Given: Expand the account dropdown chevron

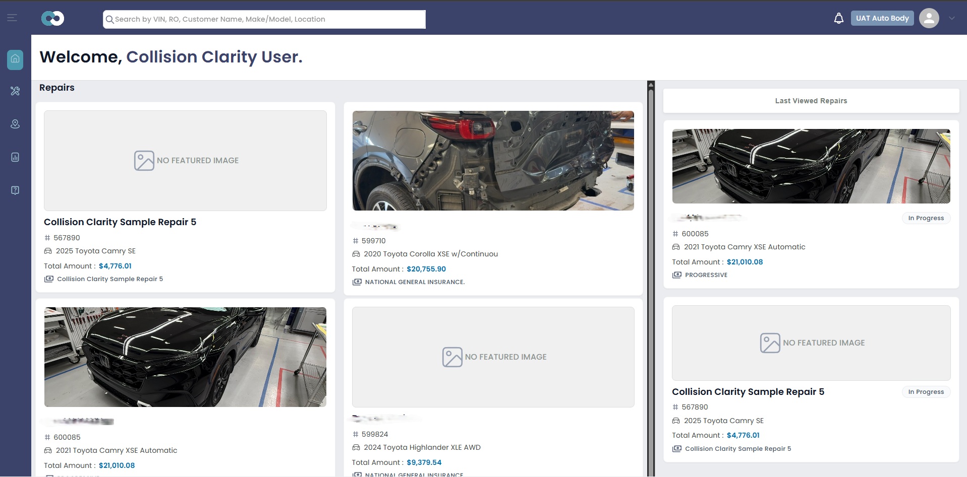Looking at the screenshot, I should (952, 19).
